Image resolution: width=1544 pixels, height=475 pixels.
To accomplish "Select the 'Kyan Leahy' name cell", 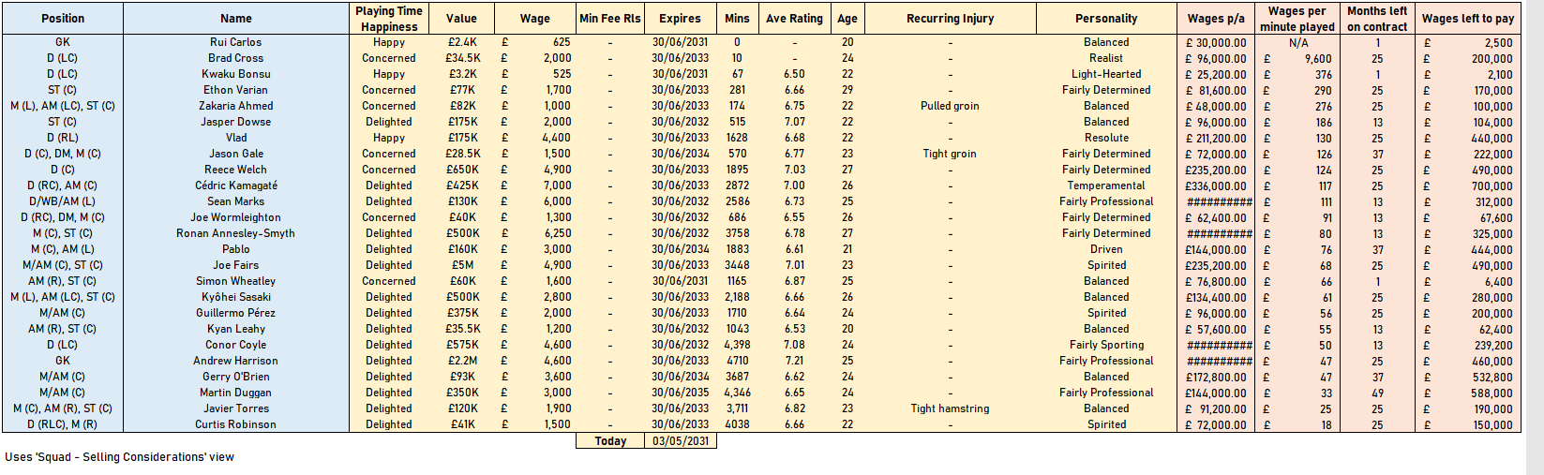I will 236,329.
